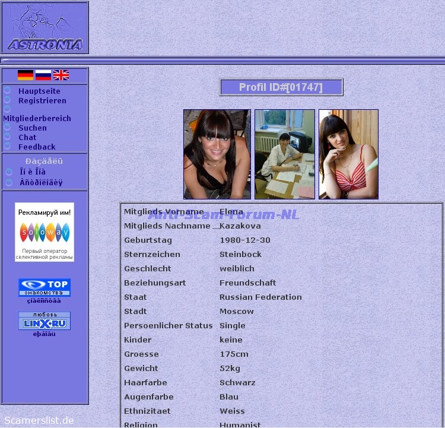Click the Astronia logo
This screenshot has height=428, width=445.
(x=45, y=28)
